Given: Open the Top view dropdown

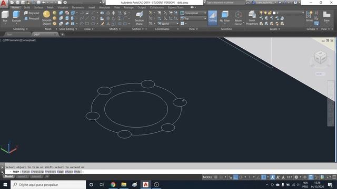Looking at the screenshot, I should pyautogui.click(x=193, y=18).
